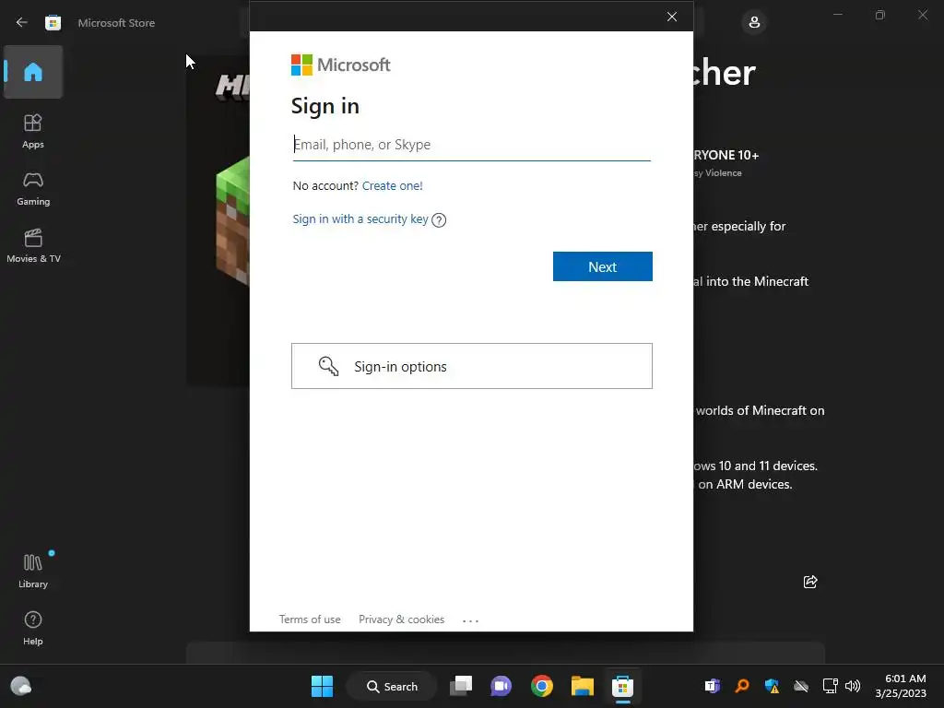The height and width of the screenshot is (708, 944).
Task: Click the security key help question mark
Action: 439,219
